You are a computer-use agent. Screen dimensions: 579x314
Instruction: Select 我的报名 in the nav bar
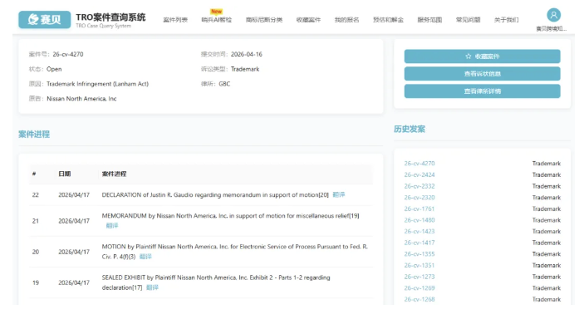[x=346, y=20]
